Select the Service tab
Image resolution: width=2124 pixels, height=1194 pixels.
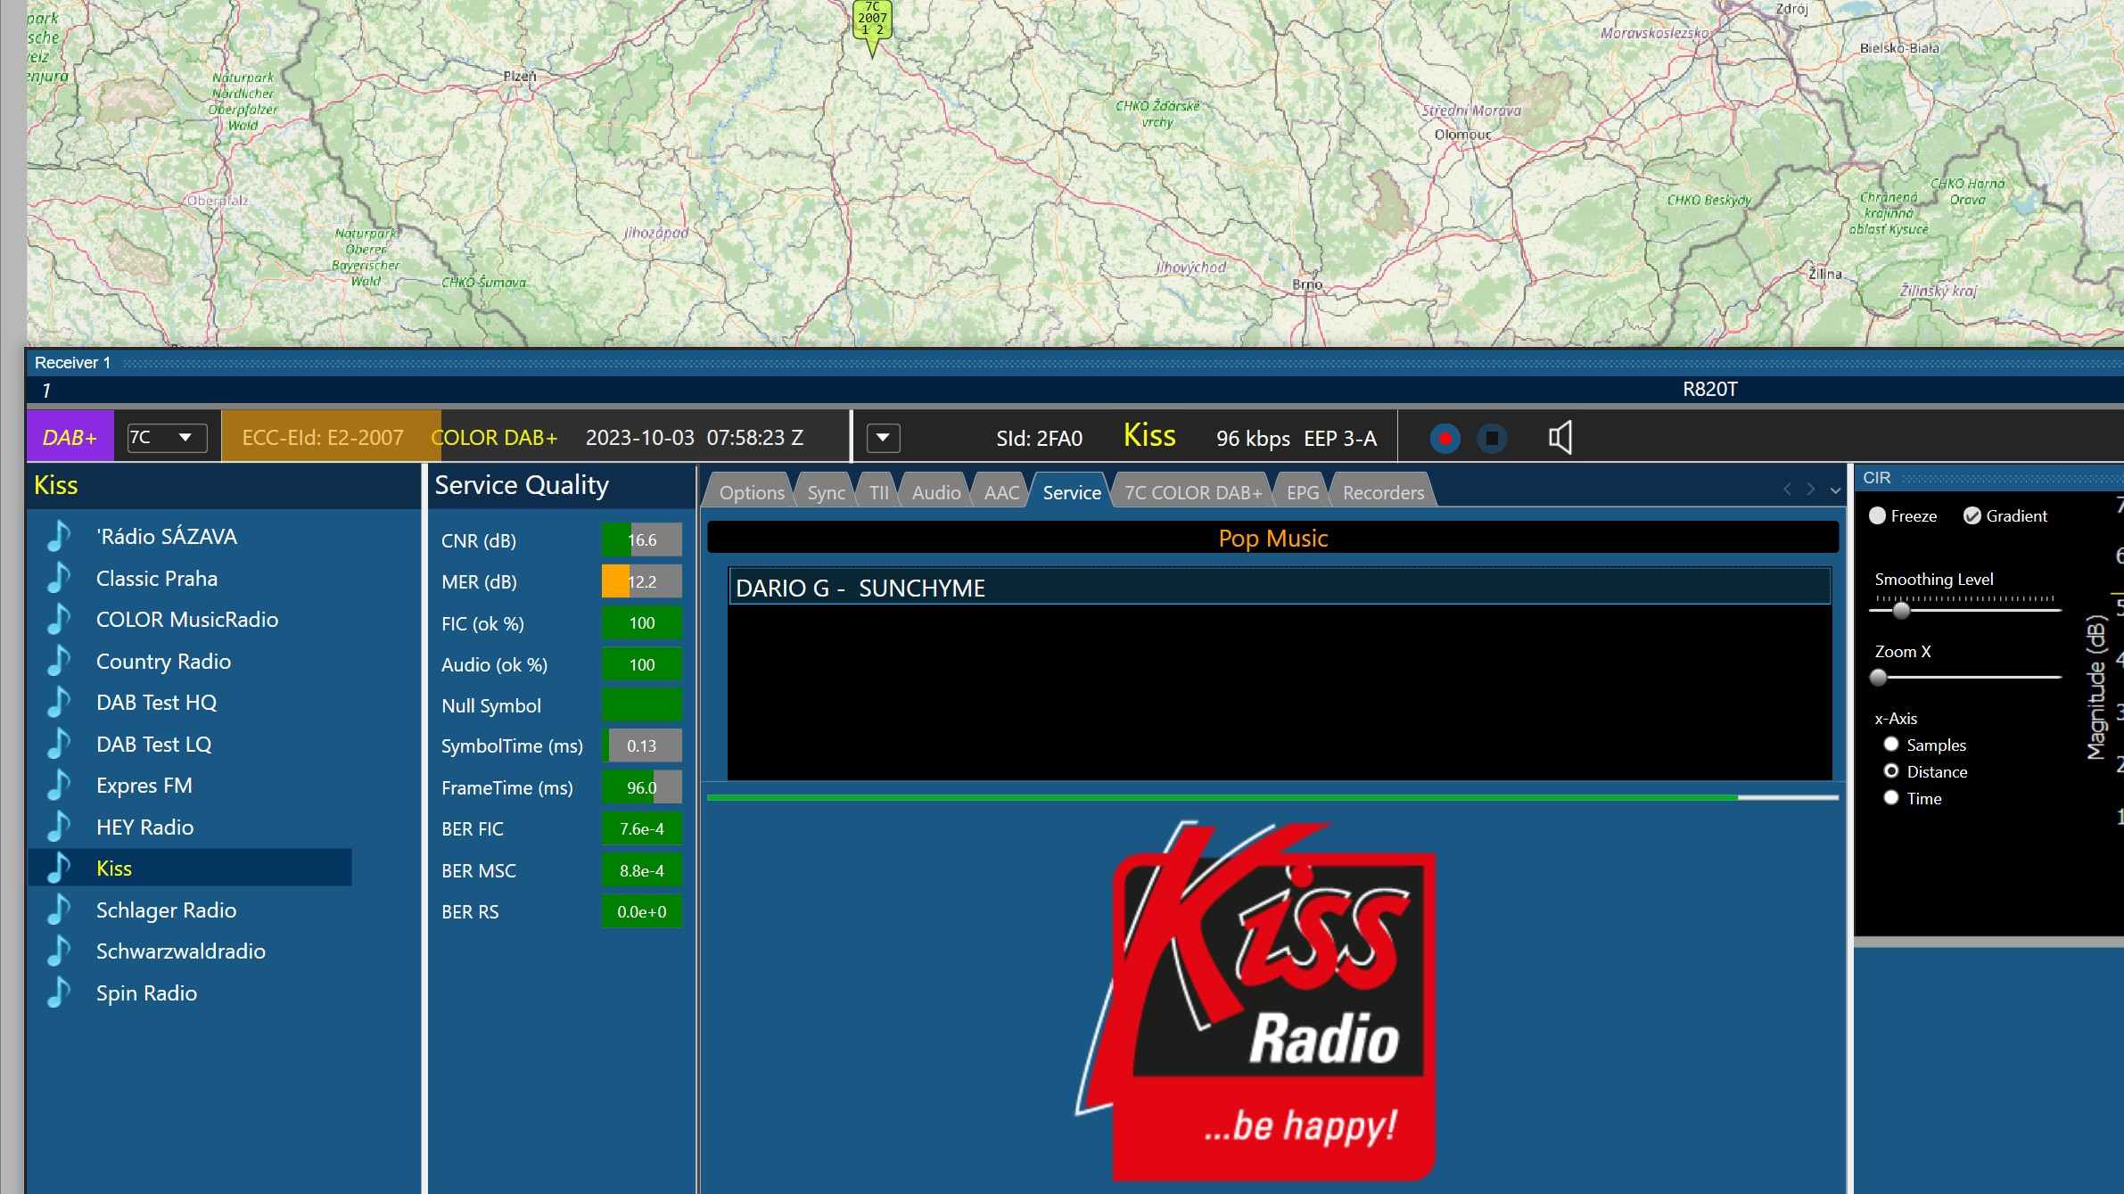[1072, 492]
